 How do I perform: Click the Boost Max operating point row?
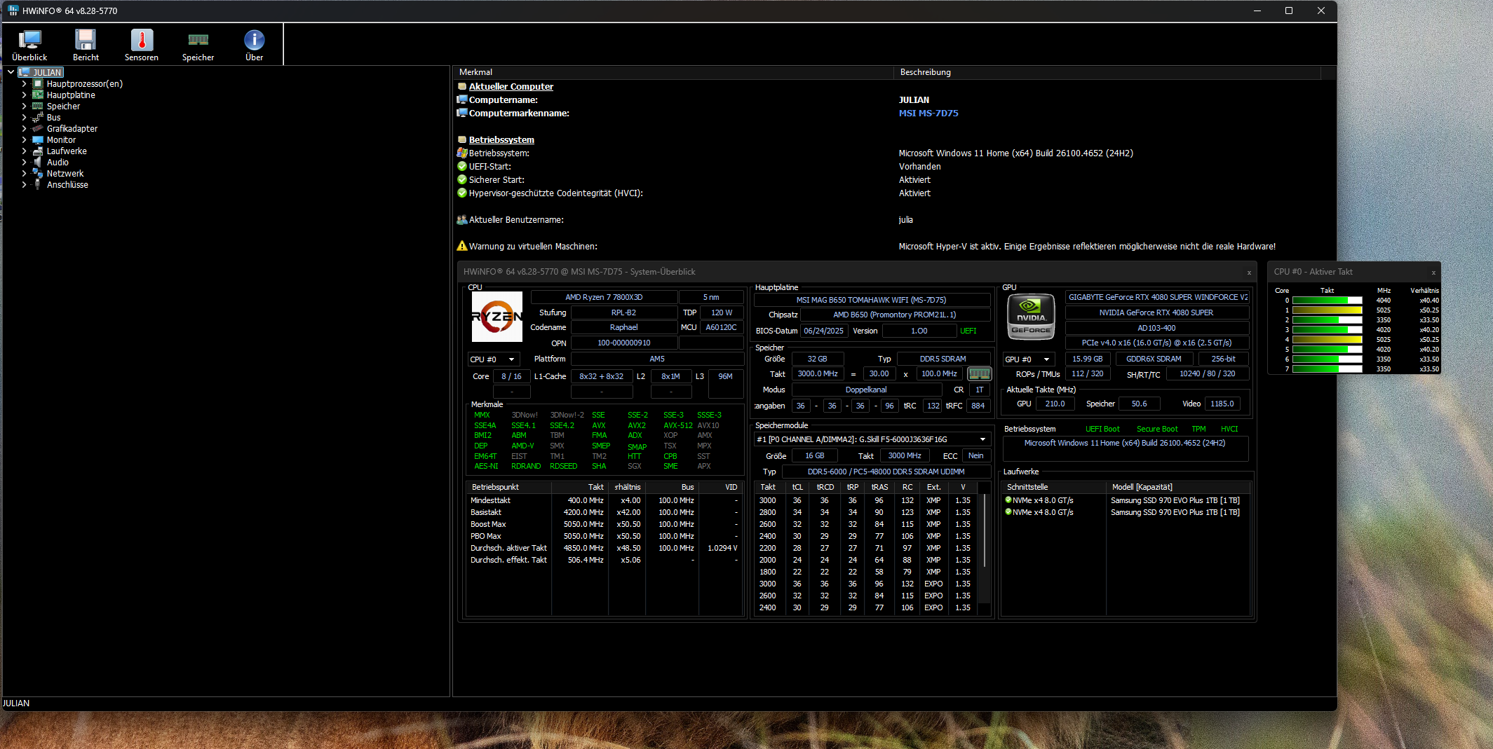(604, 524)
